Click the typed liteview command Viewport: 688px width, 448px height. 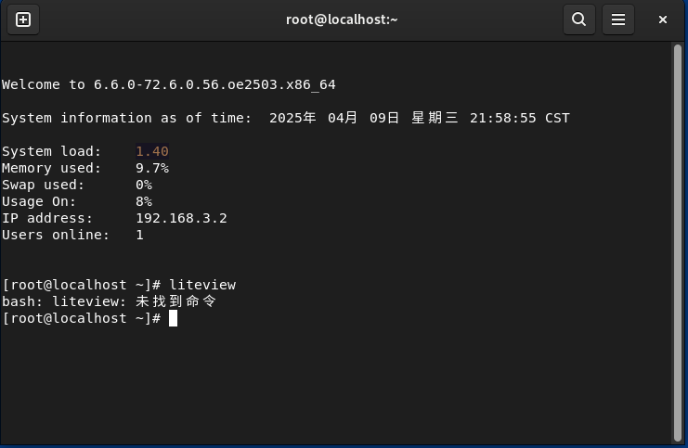[x=201, y=285]
